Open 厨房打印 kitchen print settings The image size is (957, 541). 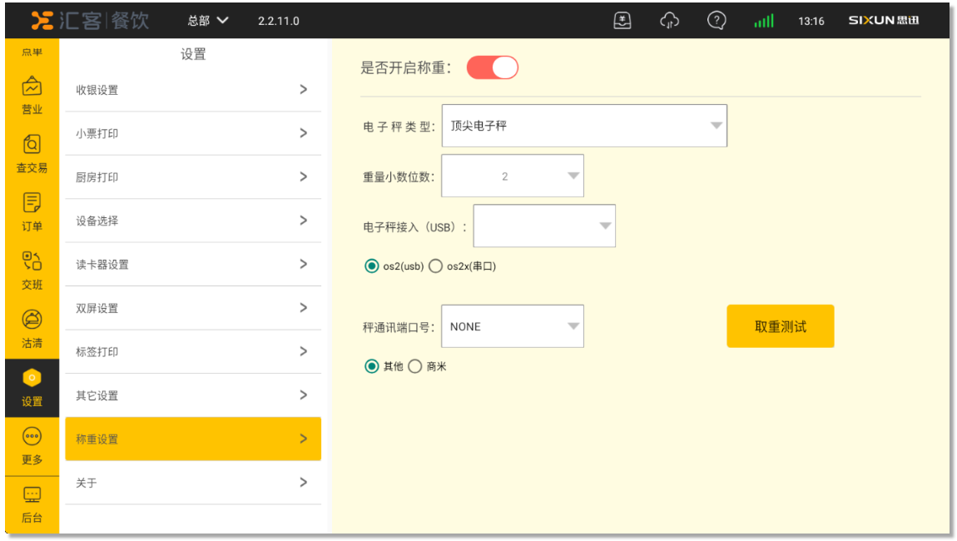coord(193,177)
